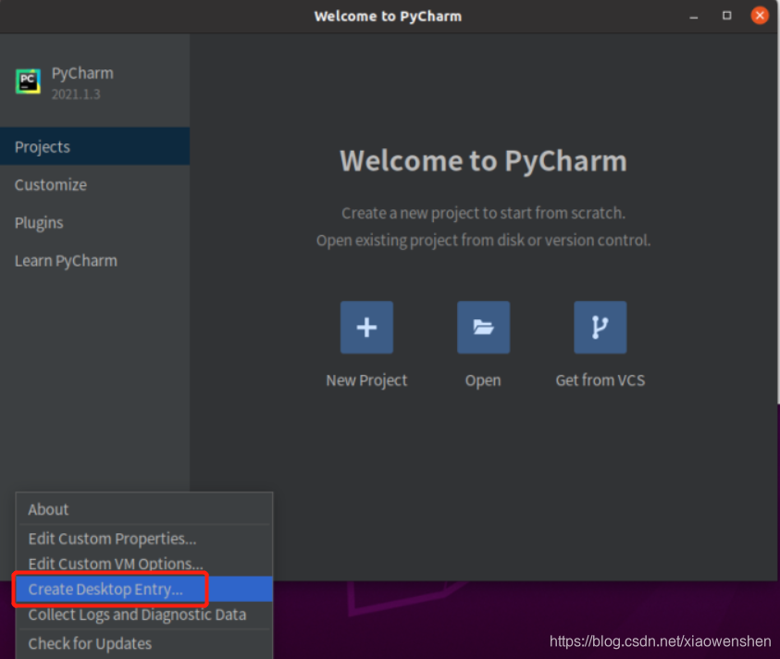Close the Welcome to PyCharm window

pos(760,16)
